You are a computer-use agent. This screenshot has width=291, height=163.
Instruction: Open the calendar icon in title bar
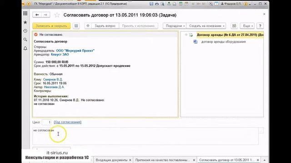[186, 4]
